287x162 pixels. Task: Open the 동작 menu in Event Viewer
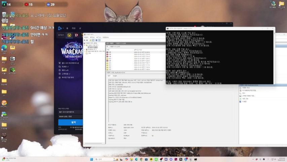coord(92,37)
